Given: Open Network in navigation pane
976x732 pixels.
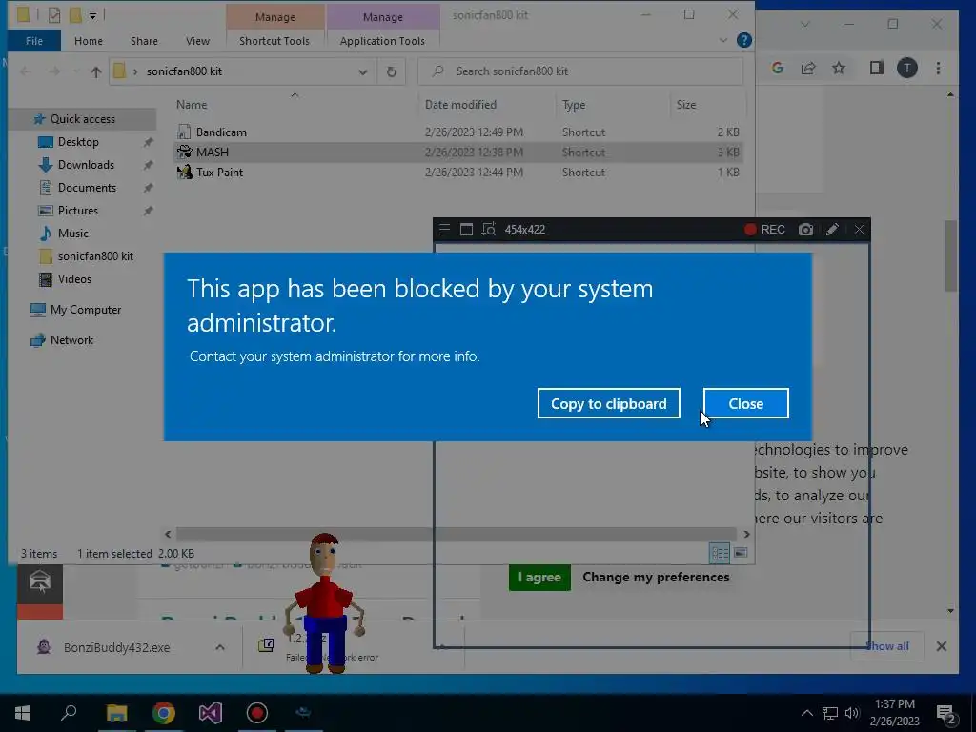Looking at the screenshot, I should [x=71, y=340].
